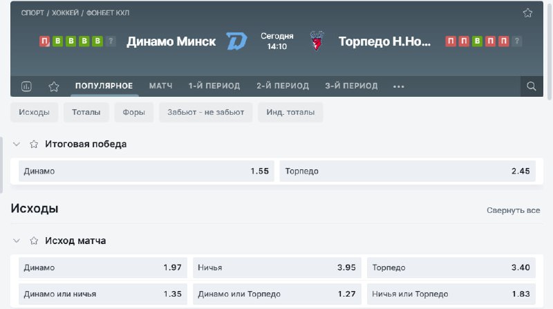Bet on Динамо final win 1.55

click(x=147, y=171)
